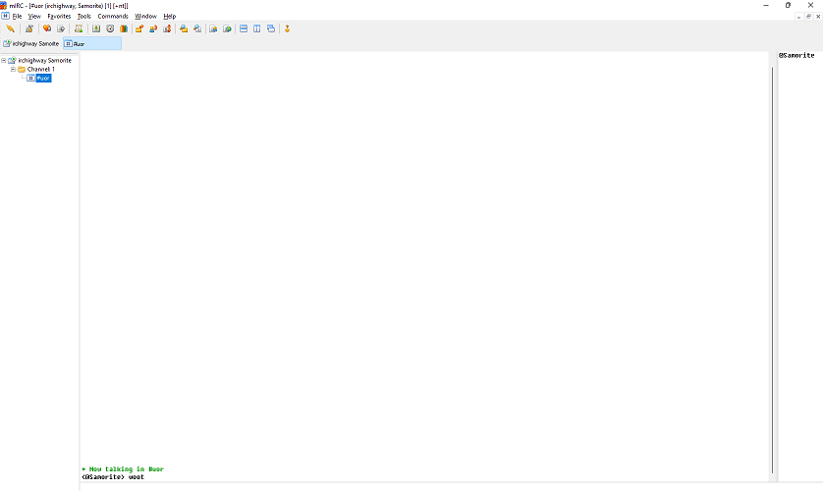Open the Log Files toolbar icon
This screenshot has height=491, width=823.
[197, 28]
